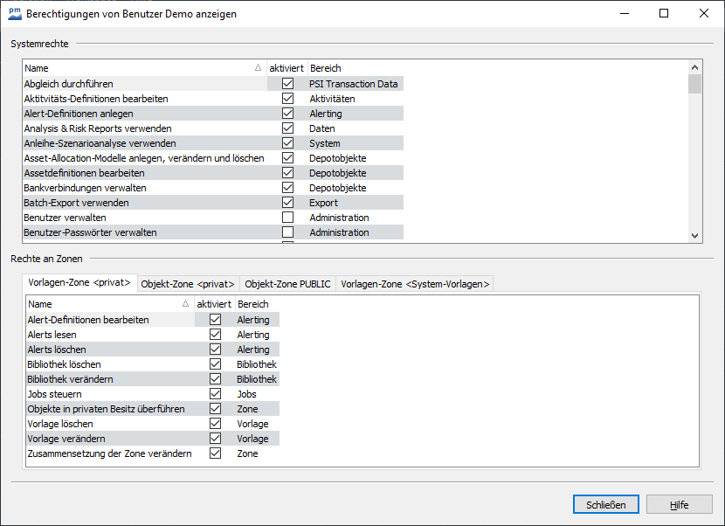Select Vorlagen-Zone <System-Vorlagen> tab
Screen dimensions: 725x526
415,284
